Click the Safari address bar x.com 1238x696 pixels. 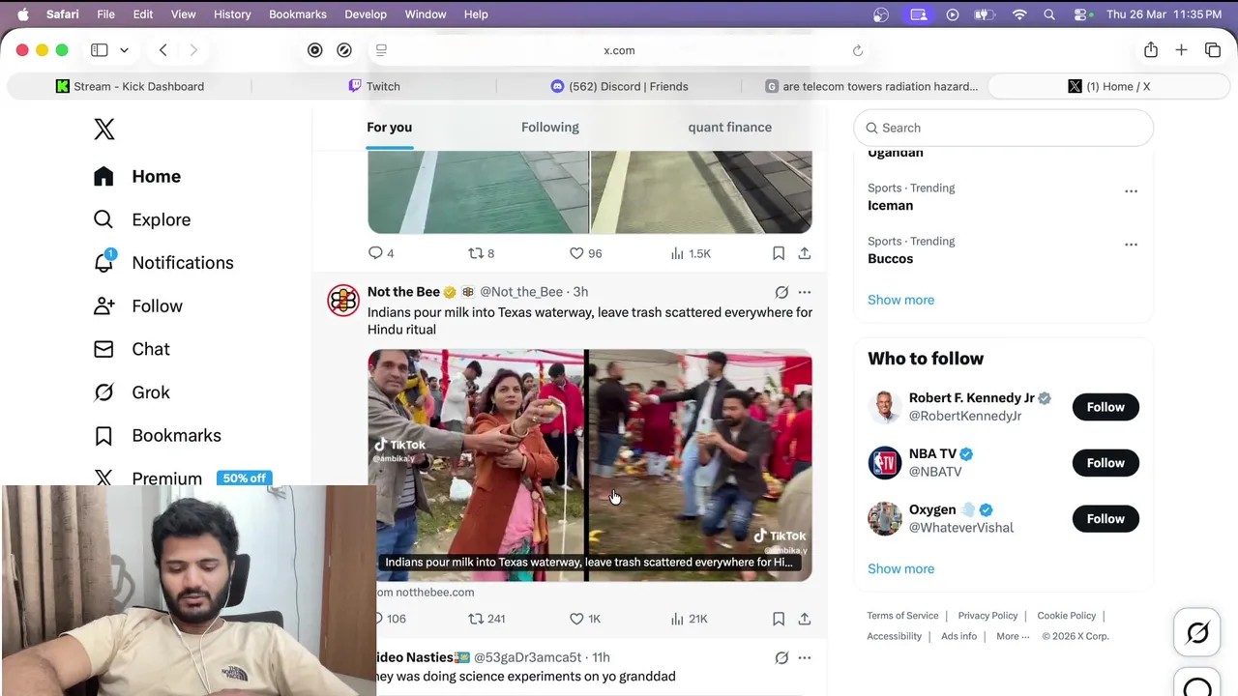click(x=619, y=50)
